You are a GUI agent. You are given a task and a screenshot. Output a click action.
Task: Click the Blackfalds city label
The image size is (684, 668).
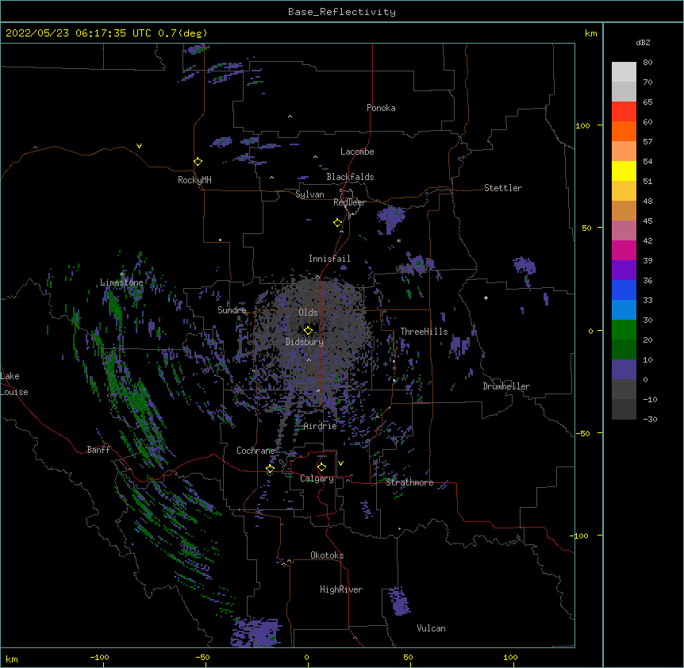[x=350, y=177]
